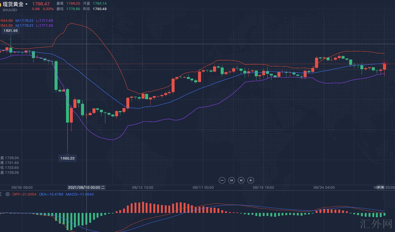Select the MACD:-11.0542 indicator label
Screen dimensions: 395x232
pos(80,194)
